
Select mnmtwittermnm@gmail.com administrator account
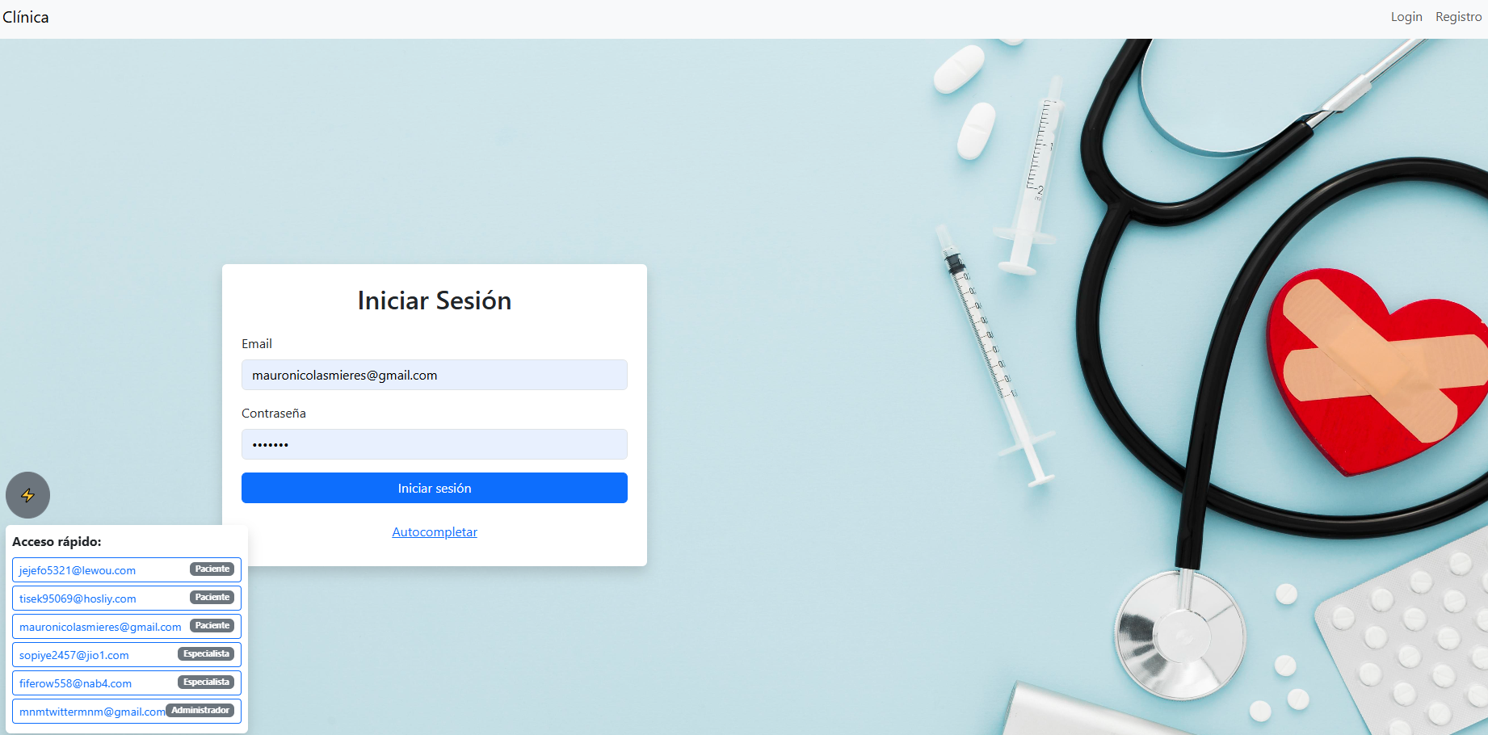tap(127, 711)
